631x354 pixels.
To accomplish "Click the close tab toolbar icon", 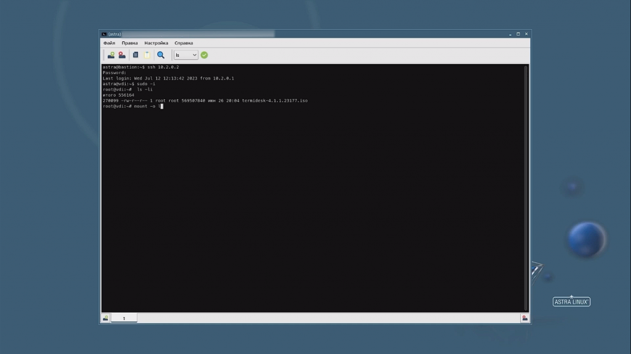I will coord(121,55).
